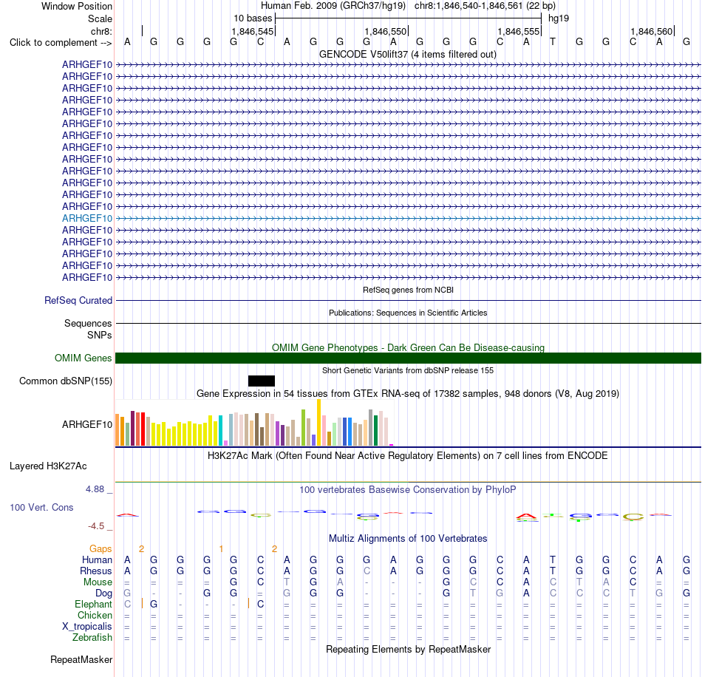Open the Multiz Alignments of 100 Vertebrates title
702x677 pixels.
408,538
